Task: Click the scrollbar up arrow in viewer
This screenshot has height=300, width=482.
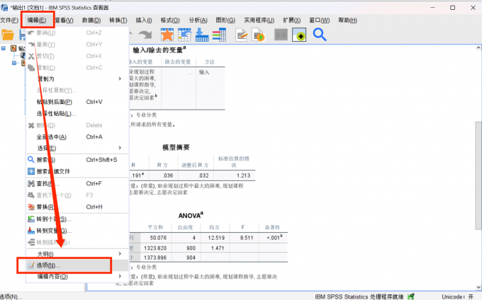Action: 478,48
